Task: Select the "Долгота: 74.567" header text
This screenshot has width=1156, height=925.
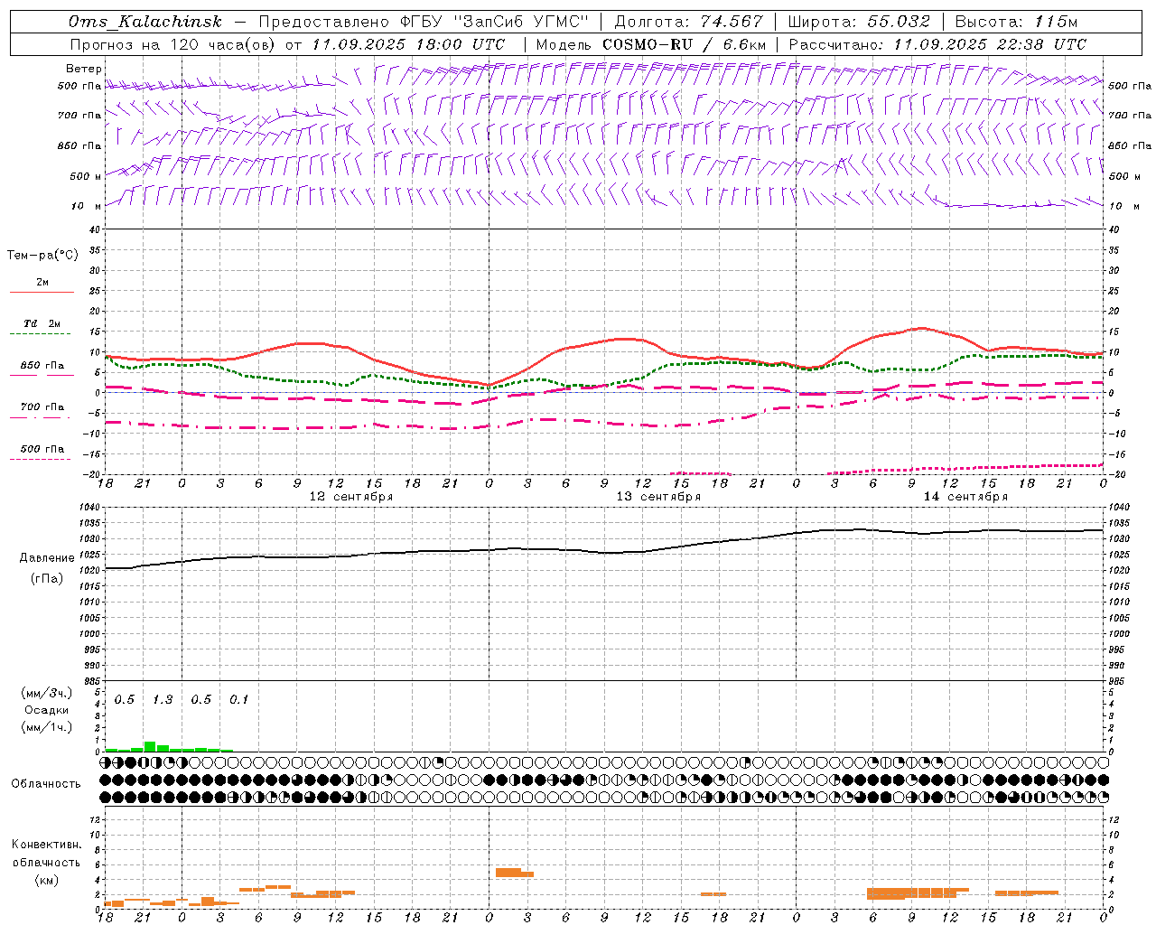Action: [x=688, y=22]
